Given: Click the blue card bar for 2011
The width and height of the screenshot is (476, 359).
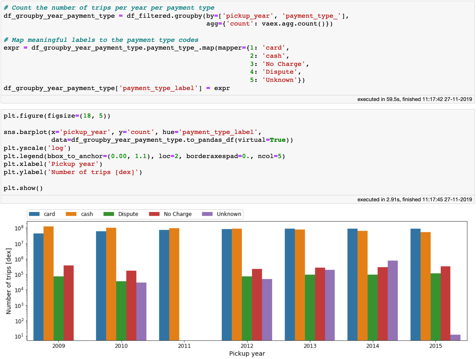Looking at the screenshot, I should (164, 285).
